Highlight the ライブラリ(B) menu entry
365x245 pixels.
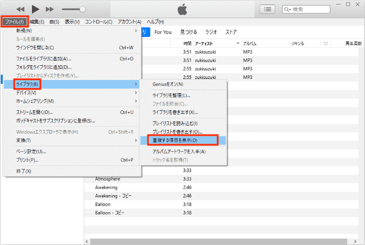click(71, 84)
